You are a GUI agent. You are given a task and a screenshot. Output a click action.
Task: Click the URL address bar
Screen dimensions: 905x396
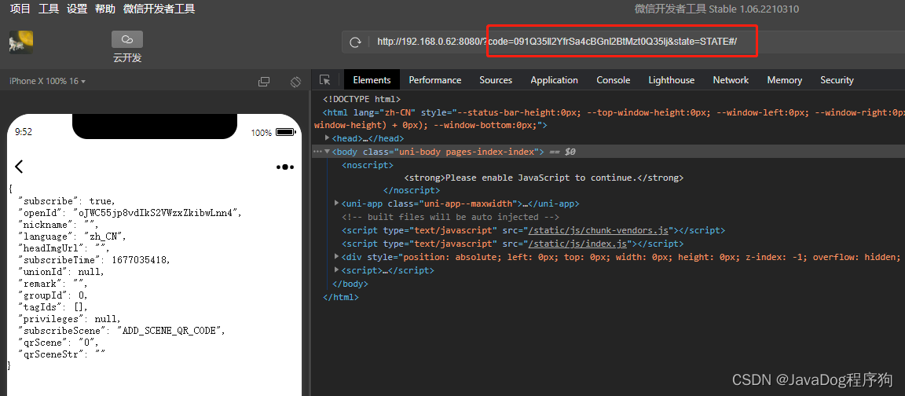[623, 42]
